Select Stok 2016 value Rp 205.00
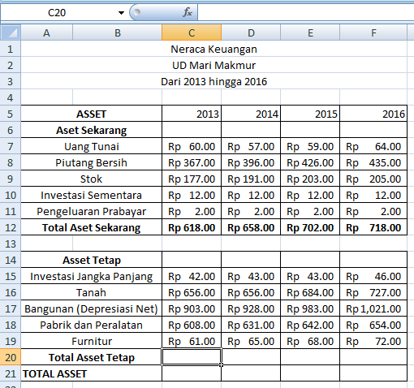This screenshot has width=414, height=388. [373, 179]
